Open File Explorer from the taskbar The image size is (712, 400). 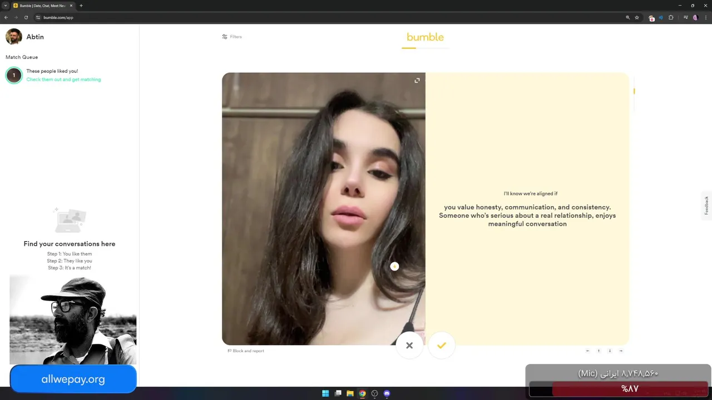(x=350, y=393)
